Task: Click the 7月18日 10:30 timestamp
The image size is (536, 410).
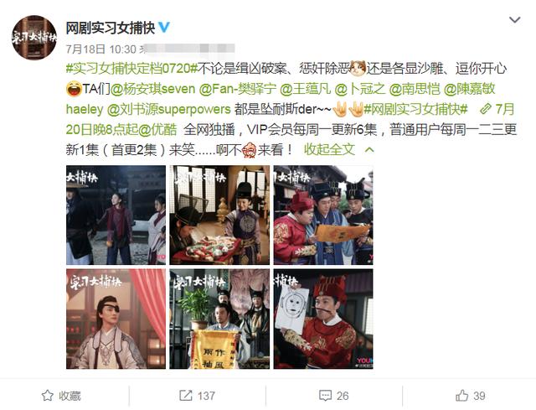Action: coord(100,49)
